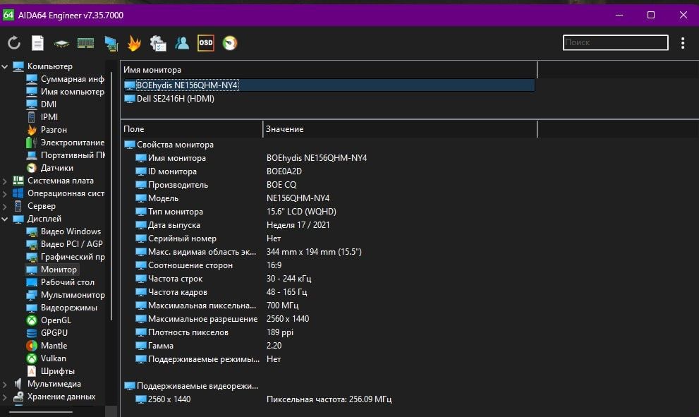Click the Refresh toolbar icon
699x417 pixels.
[14, 43]
